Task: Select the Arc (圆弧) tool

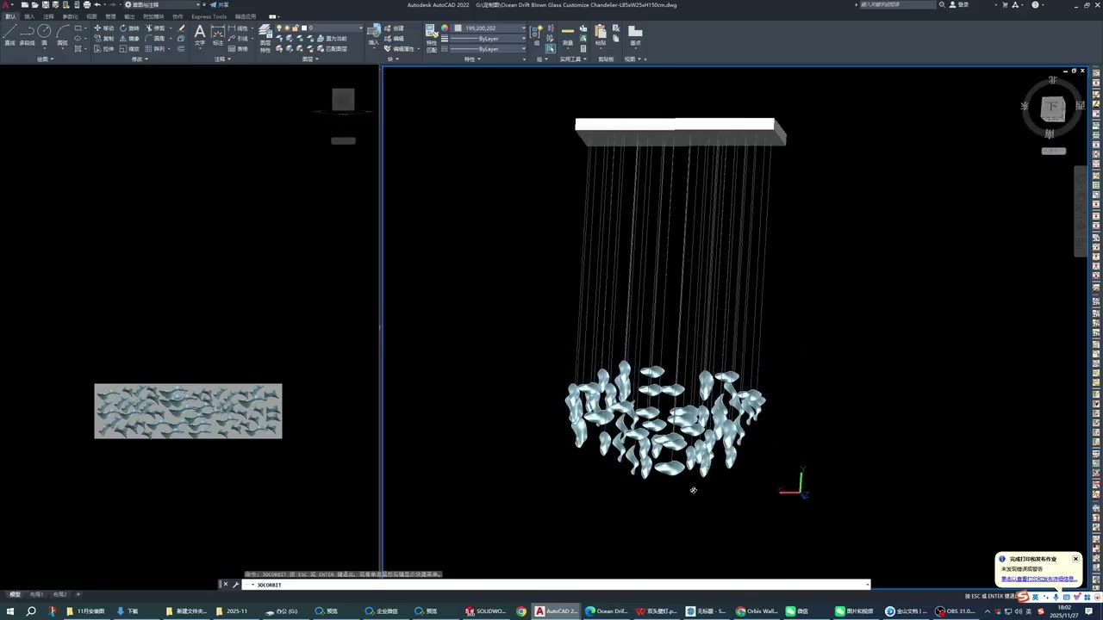Action: pyautogui.click(x=62, y=34)
